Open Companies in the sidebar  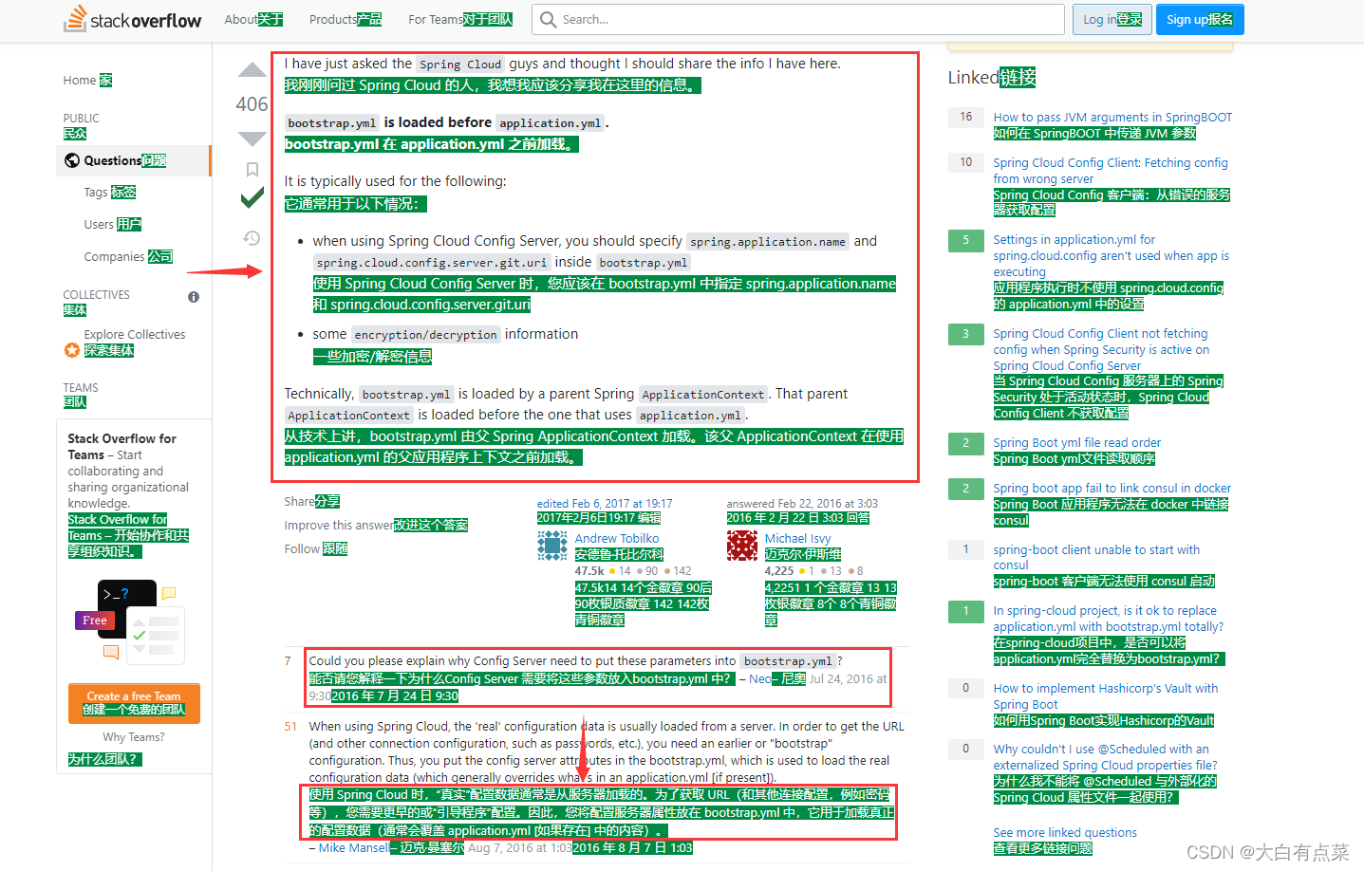click(128, 257)
